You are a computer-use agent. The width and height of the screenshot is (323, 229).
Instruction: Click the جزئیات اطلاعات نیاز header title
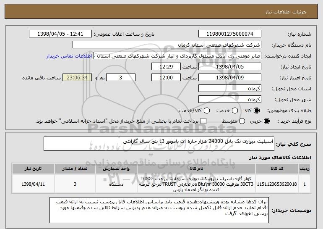286,12
